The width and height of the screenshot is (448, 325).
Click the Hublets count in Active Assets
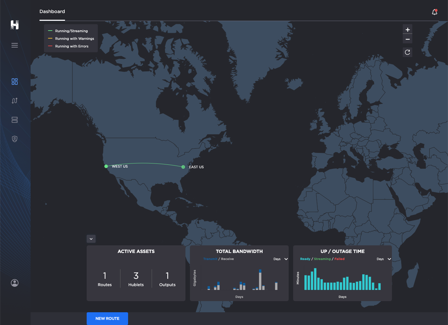pyautogui.click(x=136, y=279)
